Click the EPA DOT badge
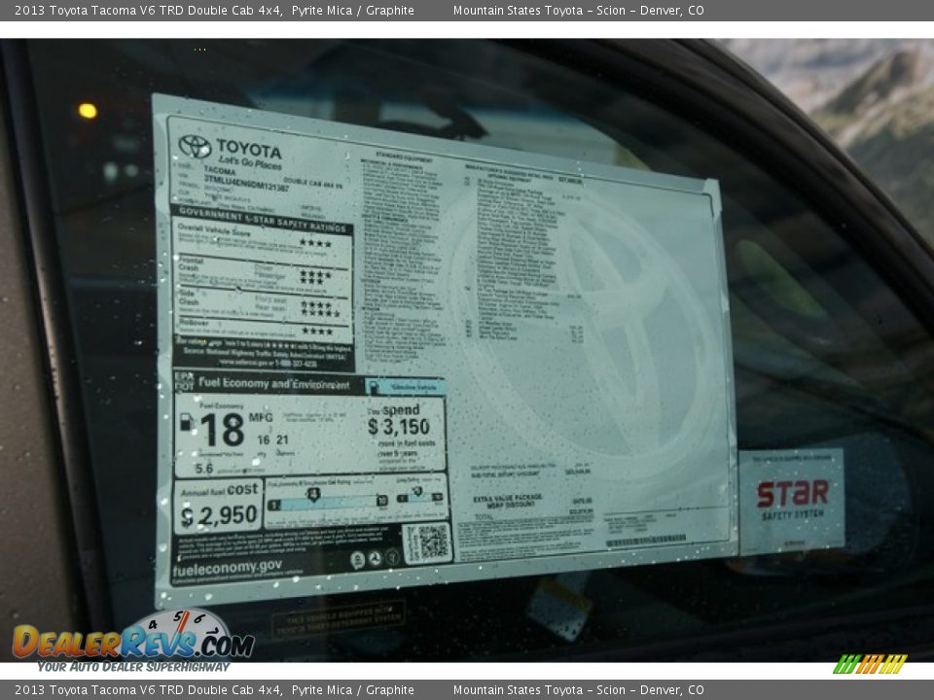 pos(183,381)
